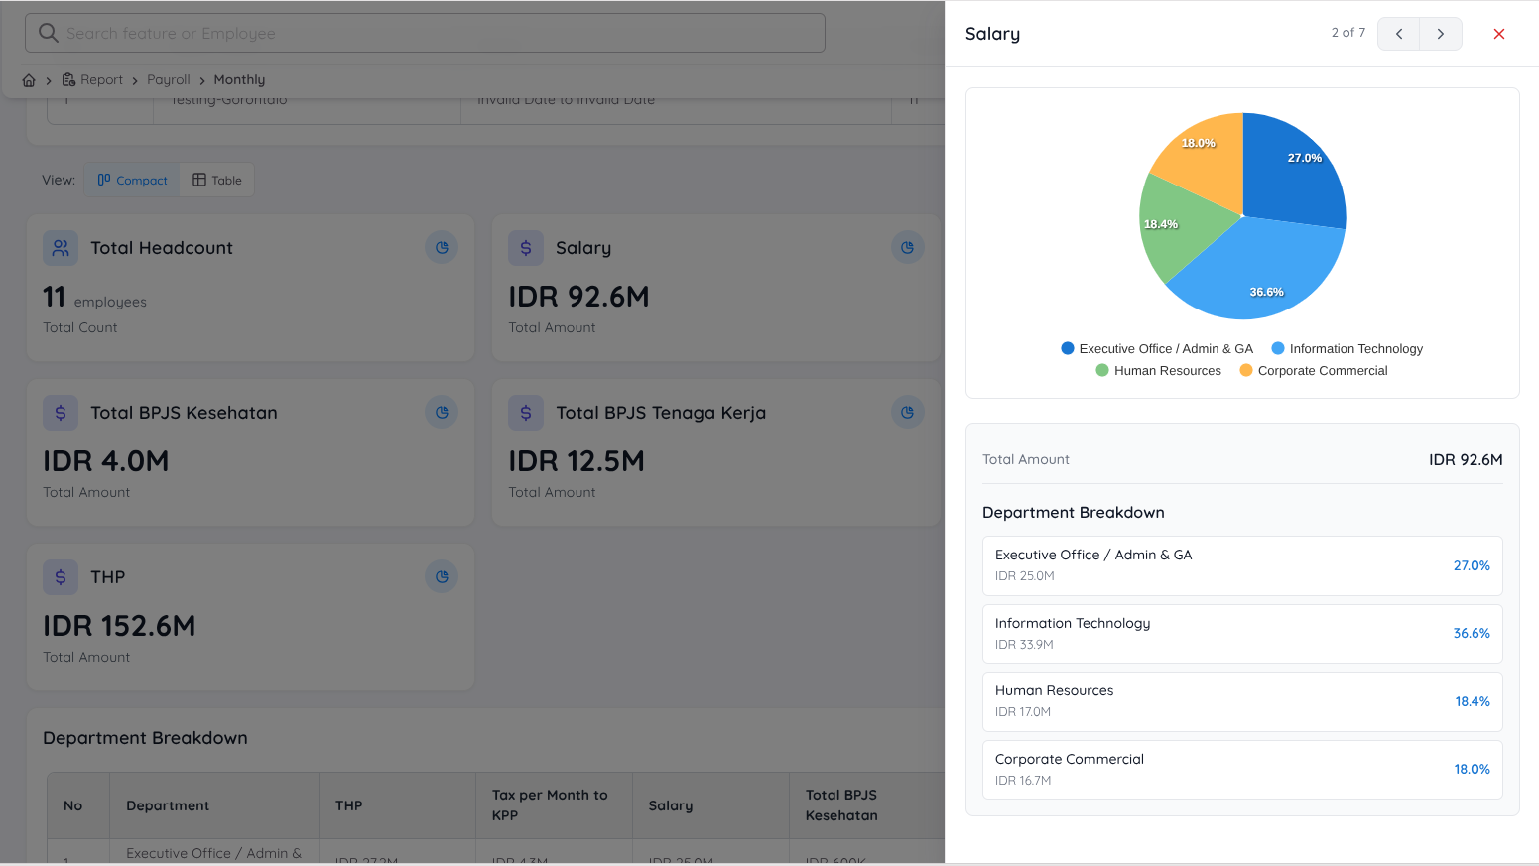1539x866 pixels.
Task: Open chart for Total BPJS Kesehatan
Action: [442, 413]
